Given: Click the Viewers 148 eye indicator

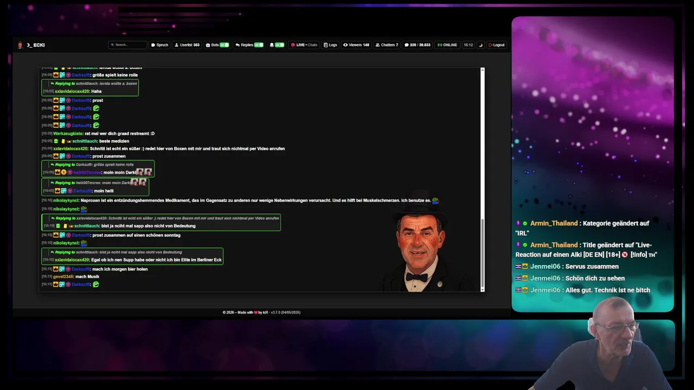Looking at the screenshot, I should (x=356, y=45).
